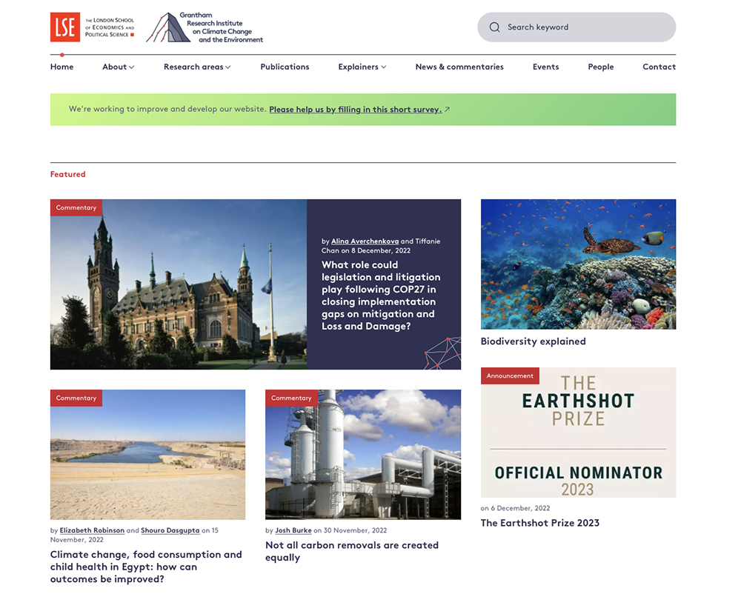Open the Contact page

(x=659, y=67)
